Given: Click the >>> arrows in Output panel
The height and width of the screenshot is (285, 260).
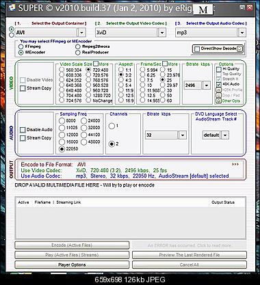Looking at the screenshot, I should click(x=235, y=164).
